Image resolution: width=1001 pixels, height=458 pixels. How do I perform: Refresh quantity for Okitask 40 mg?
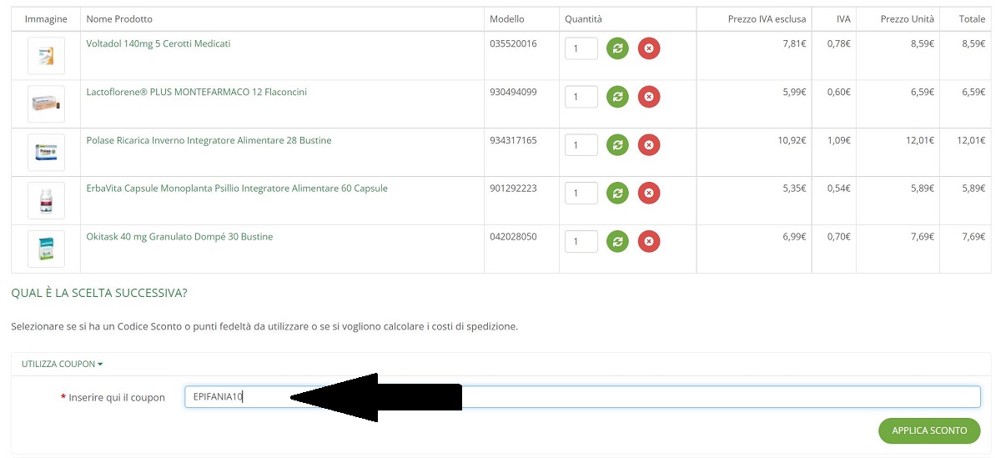pos(617,242)
